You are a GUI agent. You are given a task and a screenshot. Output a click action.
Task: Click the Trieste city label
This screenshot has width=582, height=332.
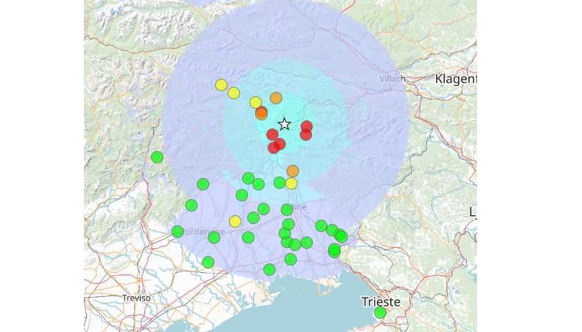tap(381, 301)
